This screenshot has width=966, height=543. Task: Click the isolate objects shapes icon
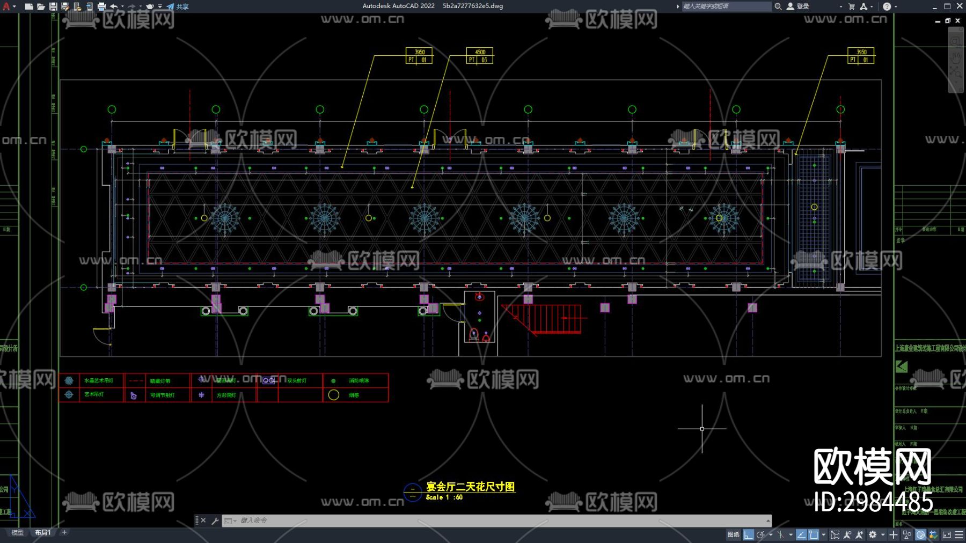(x=907, y=534)
